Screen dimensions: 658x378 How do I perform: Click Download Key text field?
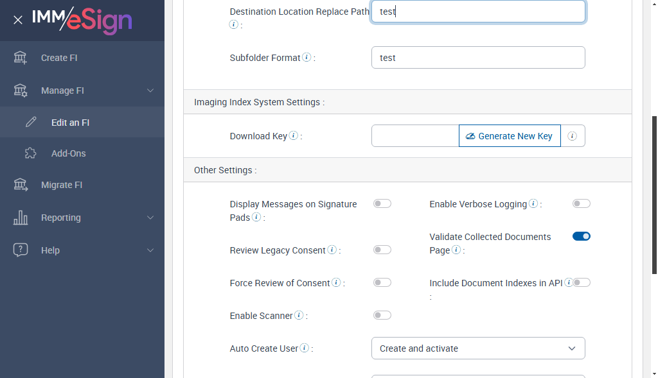pyautogui.click(x=415, y=136)
